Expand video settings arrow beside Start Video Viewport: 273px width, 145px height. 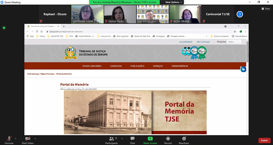[x=36, y=139]
